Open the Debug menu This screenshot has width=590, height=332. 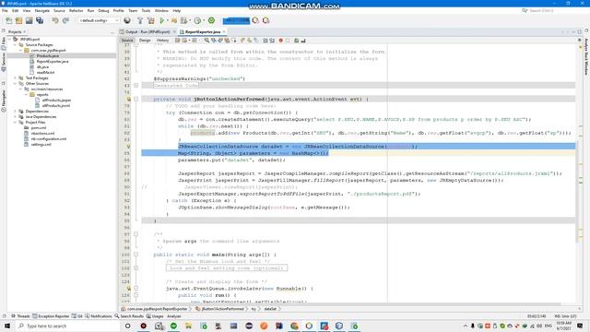[x=103, y=10]
